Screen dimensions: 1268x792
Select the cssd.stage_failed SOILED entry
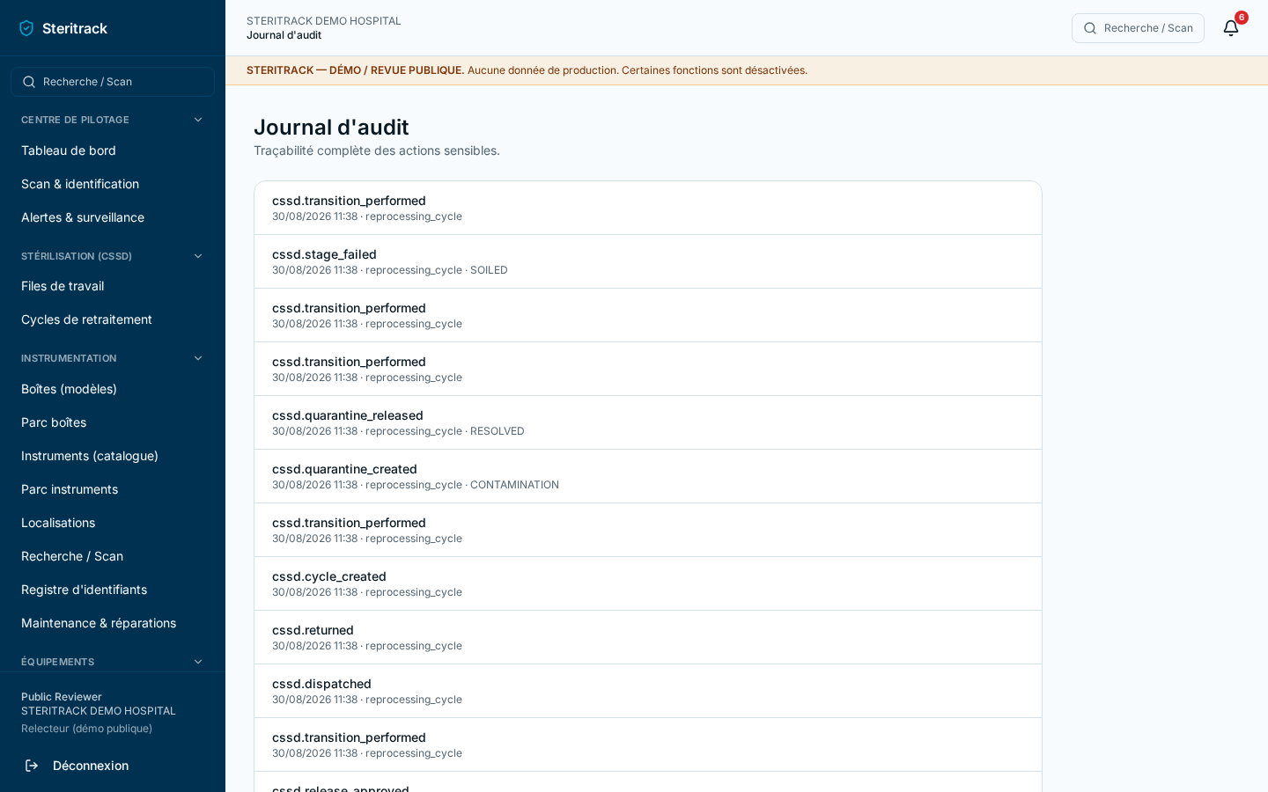pyautogui.click(x=648, y=261)
